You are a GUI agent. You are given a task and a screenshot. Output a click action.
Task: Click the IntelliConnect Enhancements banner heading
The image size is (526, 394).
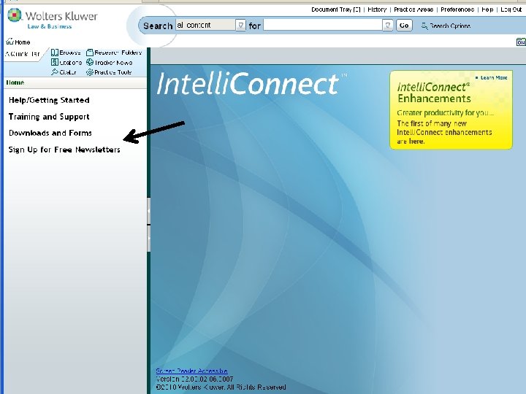point(434,93)
